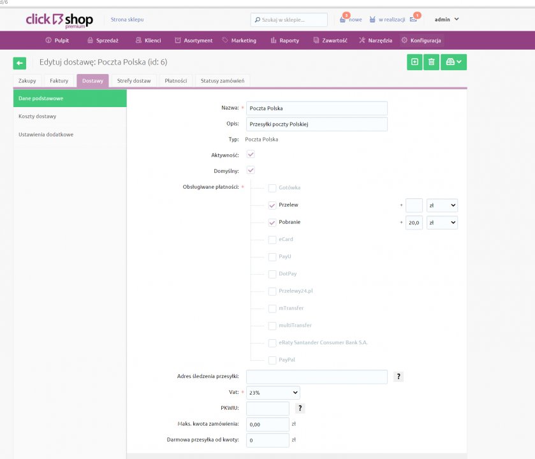Click the Raporty chart icon
535x459 pixels.
pyautogui.click(x=274, y=40)
